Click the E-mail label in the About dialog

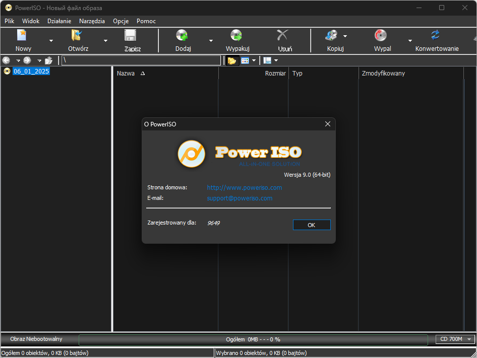click(x=155, y=198)
